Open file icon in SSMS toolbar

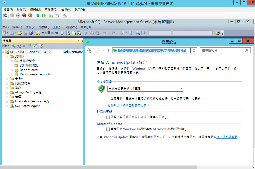(20, 33)
